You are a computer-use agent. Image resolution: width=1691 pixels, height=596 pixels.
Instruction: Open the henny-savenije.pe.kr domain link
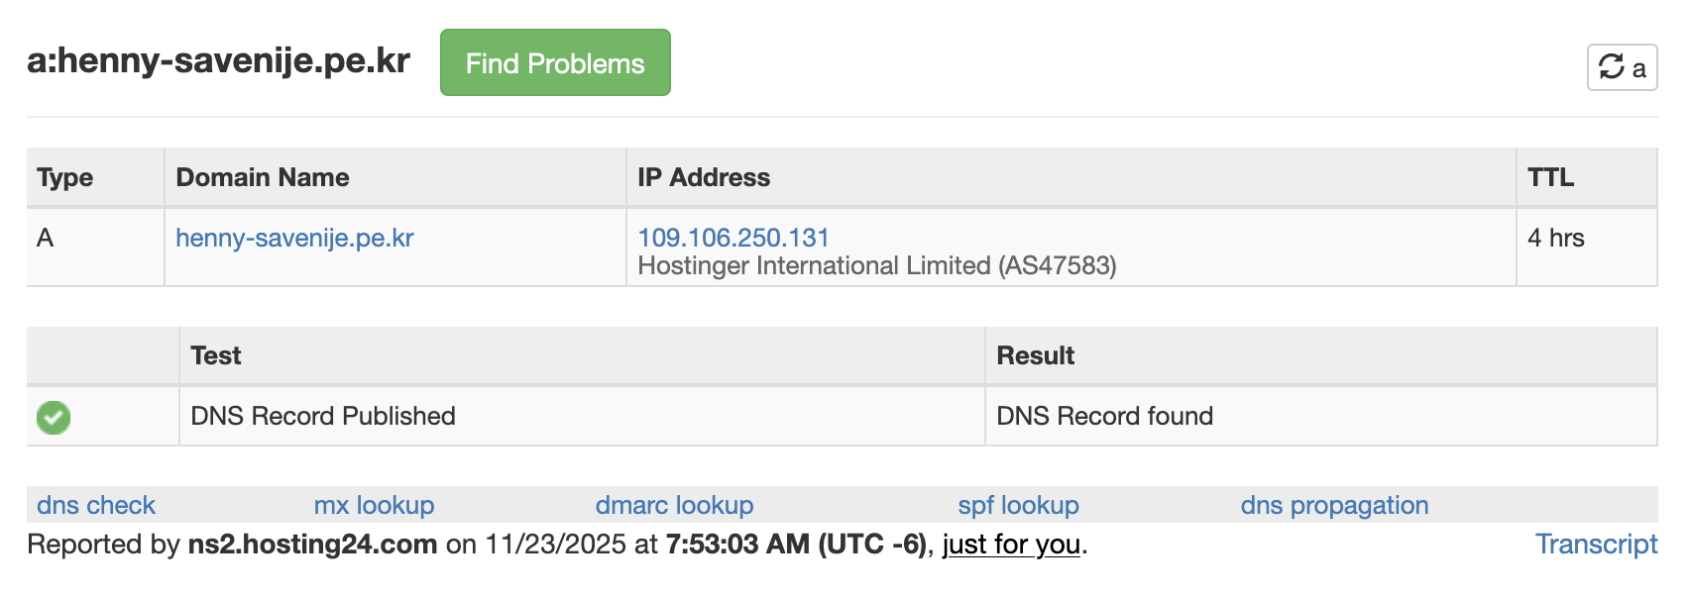pos(294,238)
